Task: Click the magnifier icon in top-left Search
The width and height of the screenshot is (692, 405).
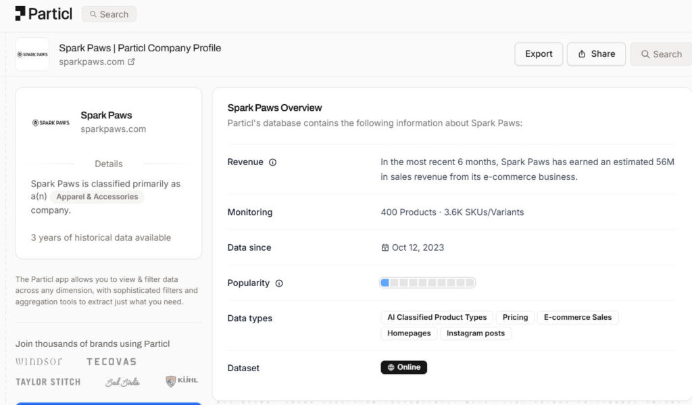Action: click(x=93, y=14)
